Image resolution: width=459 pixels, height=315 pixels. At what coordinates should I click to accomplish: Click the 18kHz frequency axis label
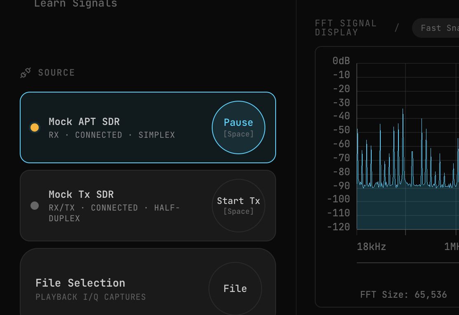(371, 247)
